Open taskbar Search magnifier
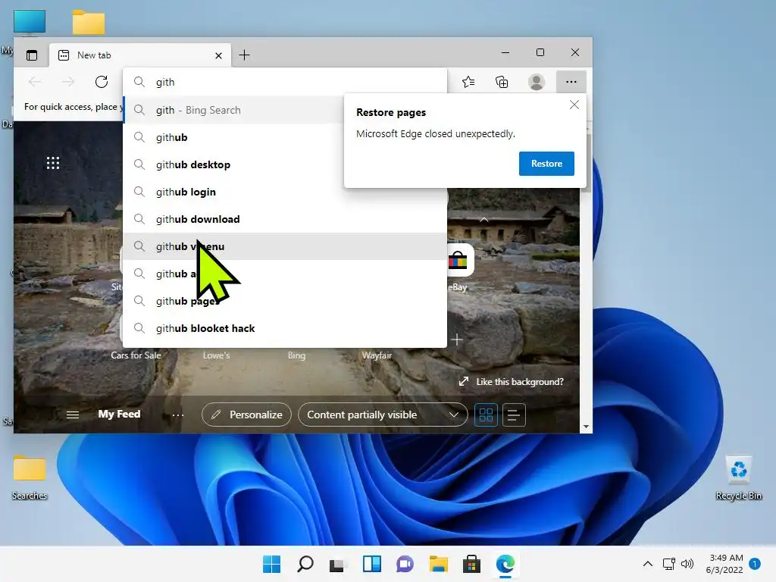Viewport: 776px width, 582px height. (x=305, y=564)
